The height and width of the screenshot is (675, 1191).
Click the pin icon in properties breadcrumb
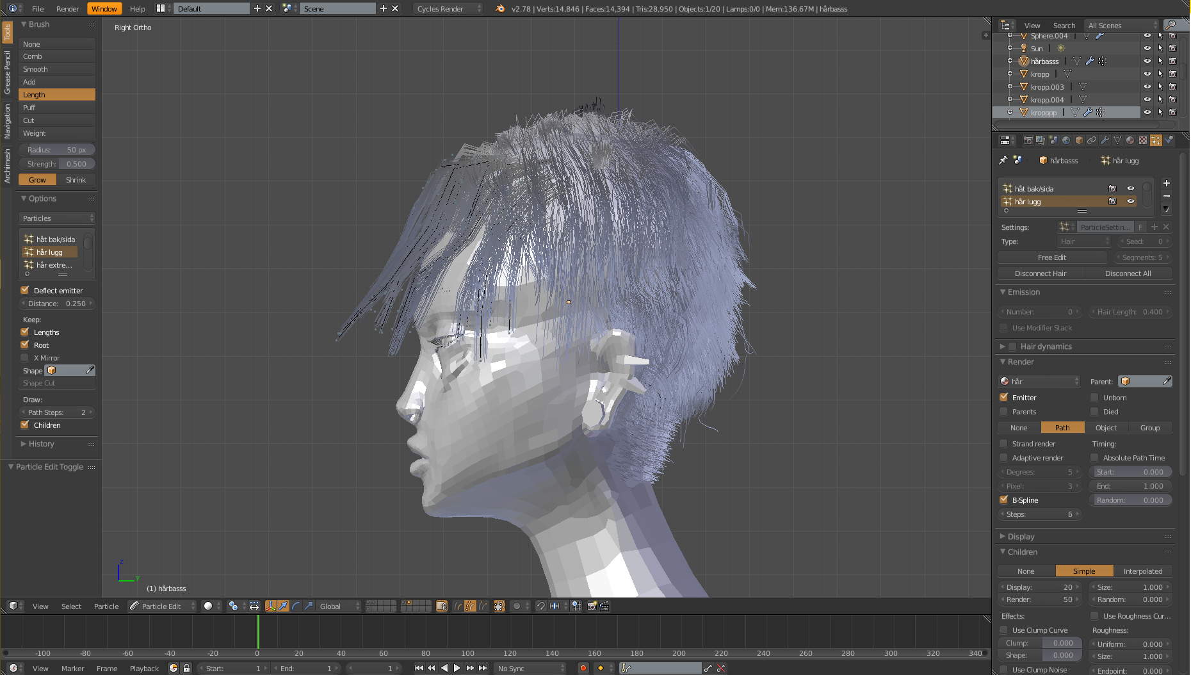tap(1003, 160)
